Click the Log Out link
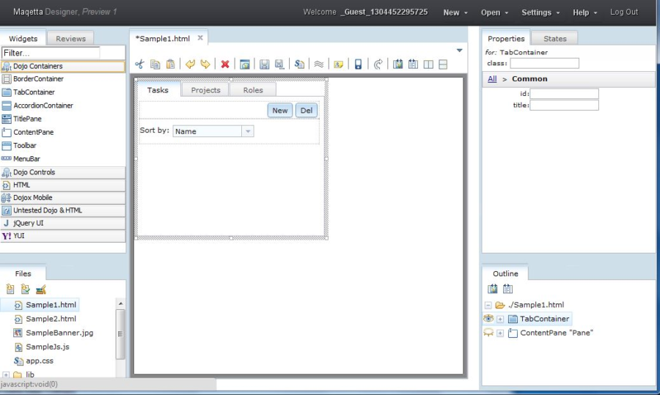The image size is (660, 395). coord(624,12)
